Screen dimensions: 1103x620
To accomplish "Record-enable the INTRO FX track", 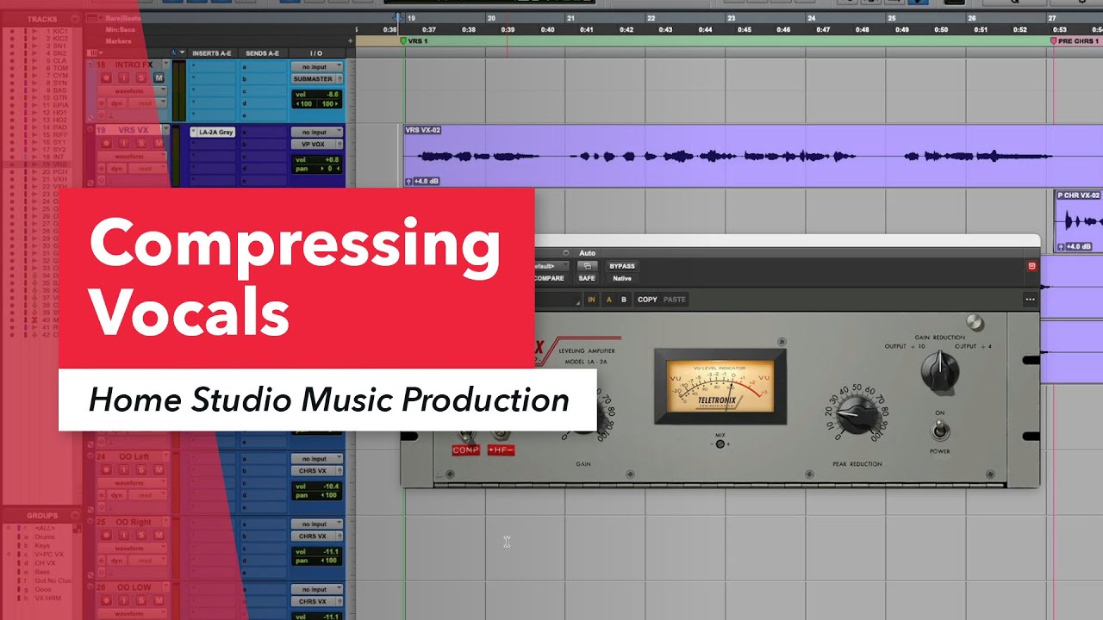I will click(107, 78).
